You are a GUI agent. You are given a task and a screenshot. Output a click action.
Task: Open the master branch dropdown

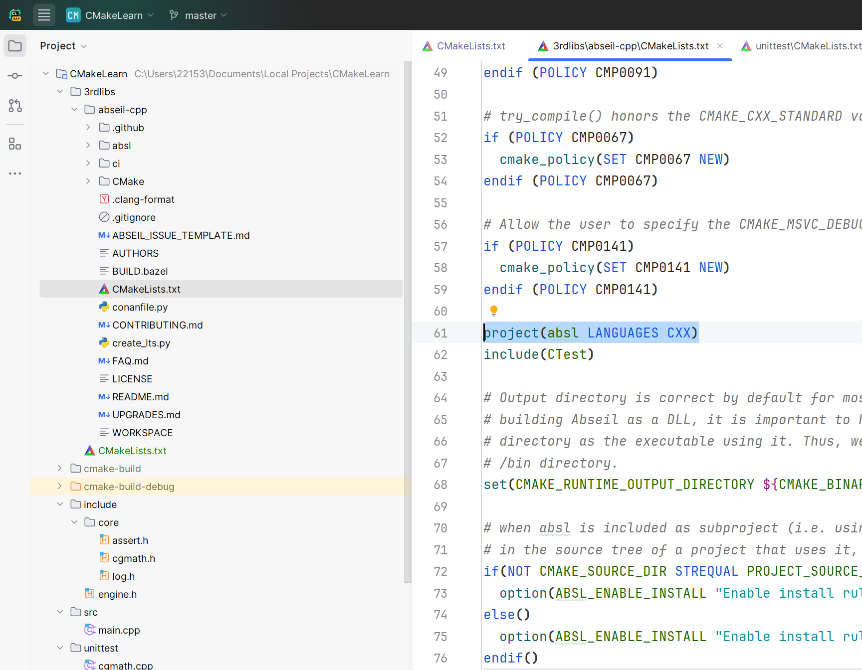tap(199, 15)
